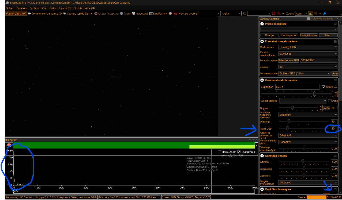The width and height of the screenshot is (342, 200).
Task: Expand the Binning 1x1 dropdown
Action: (308, 67)
